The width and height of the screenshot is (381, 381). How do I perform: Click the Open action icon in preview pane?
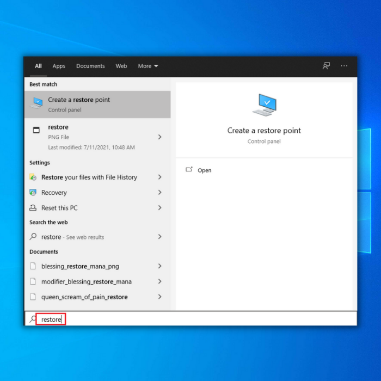point(189,170)
